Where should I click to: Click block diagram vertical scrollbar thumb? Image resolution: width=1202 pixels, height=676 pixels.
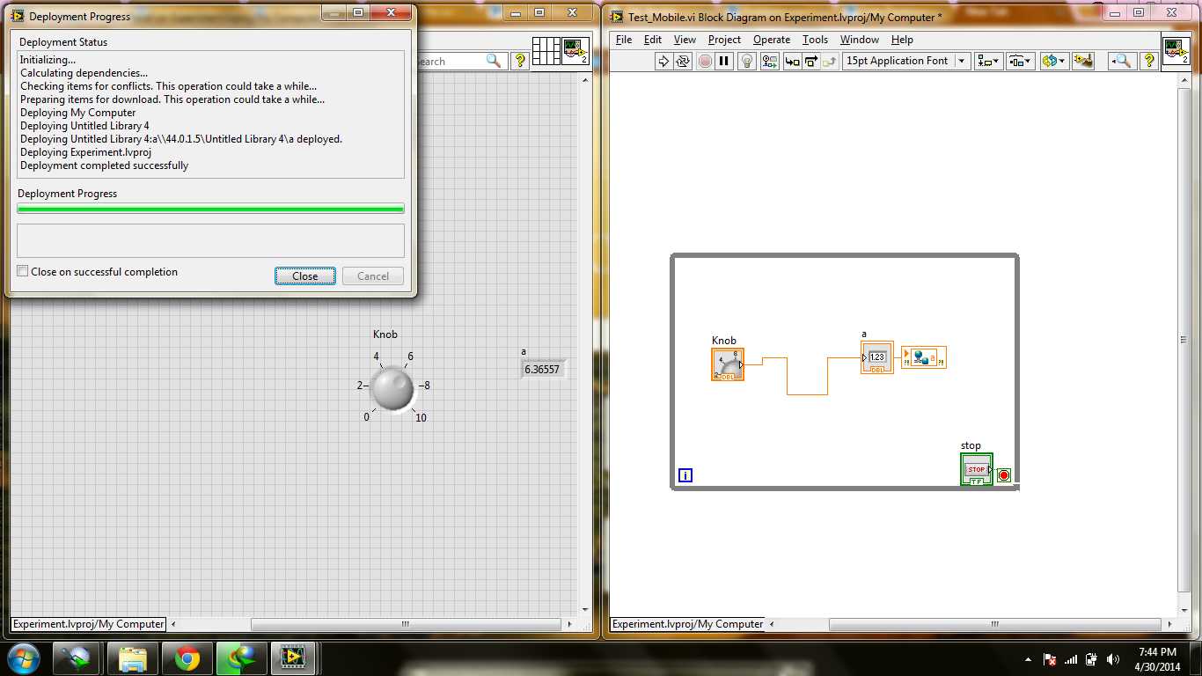coord(1184,340)
